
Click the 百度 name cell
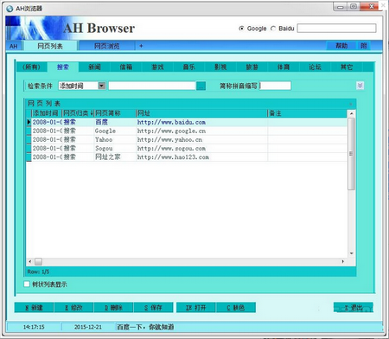click(115, 122)
